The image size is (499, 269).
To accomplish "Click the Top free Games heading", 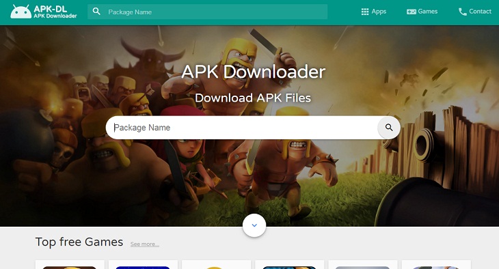I will click(x=79, y=242).
